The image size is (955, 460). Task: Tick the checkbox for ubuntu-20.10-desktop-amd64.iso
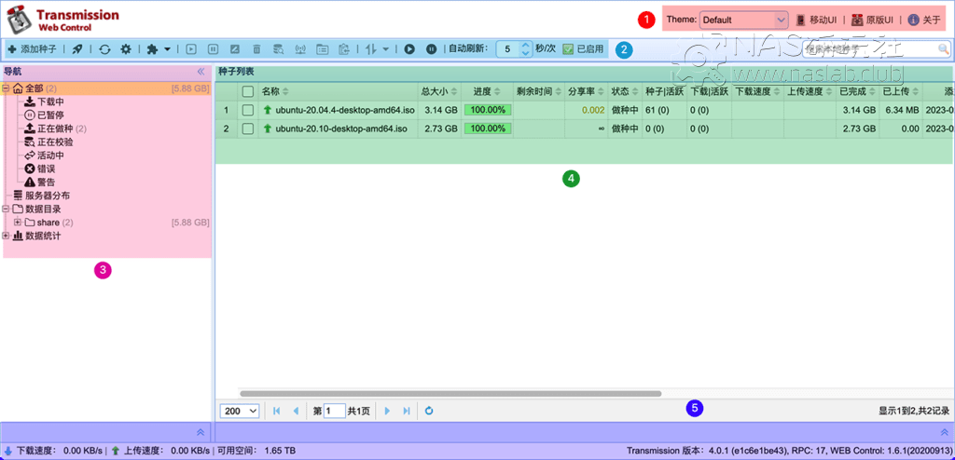[247, 128]
